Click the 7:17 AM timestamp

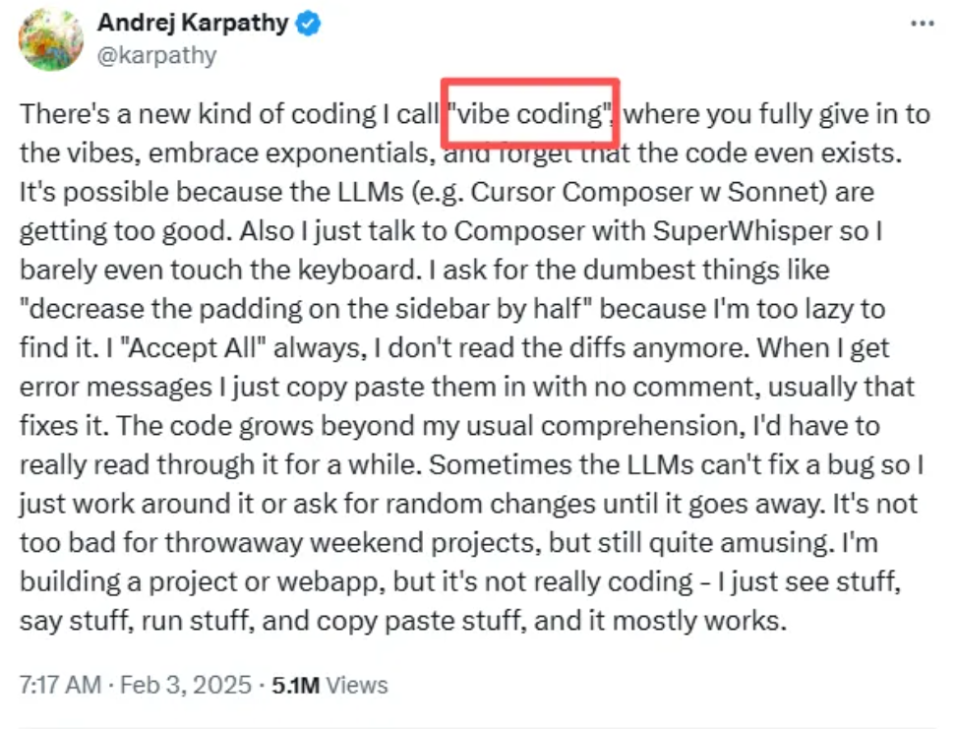coord(59,685)
